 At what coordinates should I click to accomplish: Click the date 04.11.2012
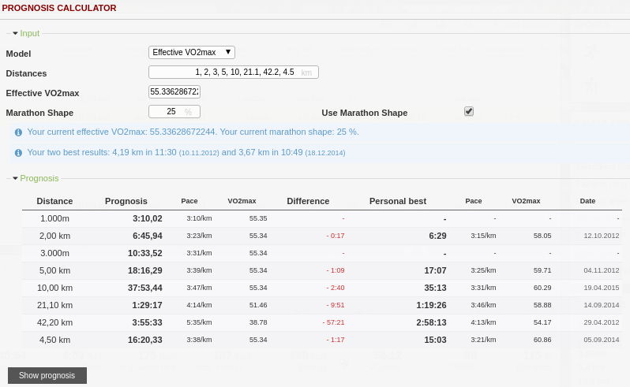pyautogui.click(x=602, y=270)
